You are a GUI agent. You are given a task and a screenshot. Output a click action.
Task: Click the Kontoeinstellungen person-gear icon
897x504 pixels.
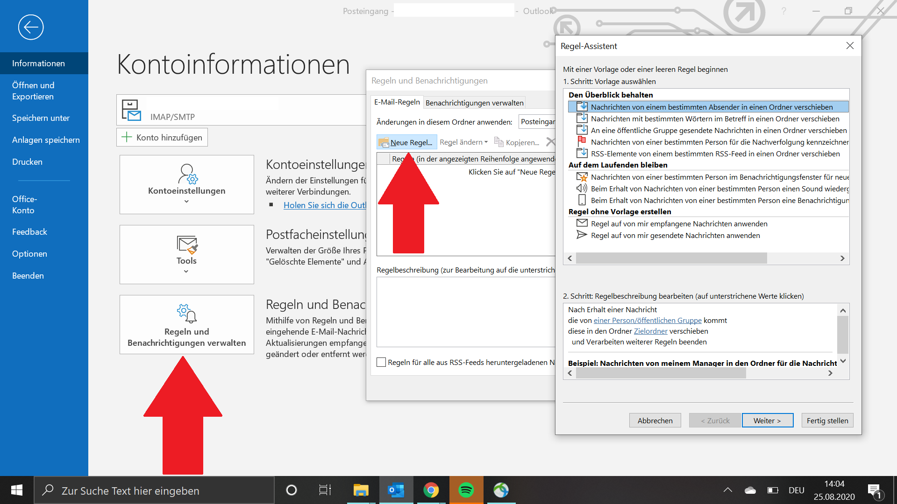pos(187,174)
